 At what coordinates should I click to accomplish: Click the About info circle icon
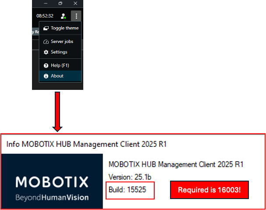coord(46,76)
